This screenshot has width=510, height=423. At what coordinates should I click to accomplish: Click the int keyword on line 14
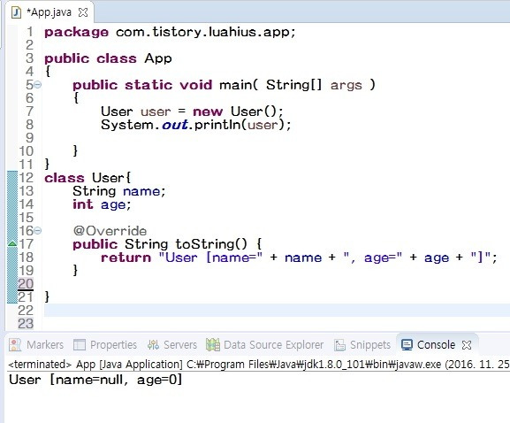pyautogui.click(x=82, y=204)
